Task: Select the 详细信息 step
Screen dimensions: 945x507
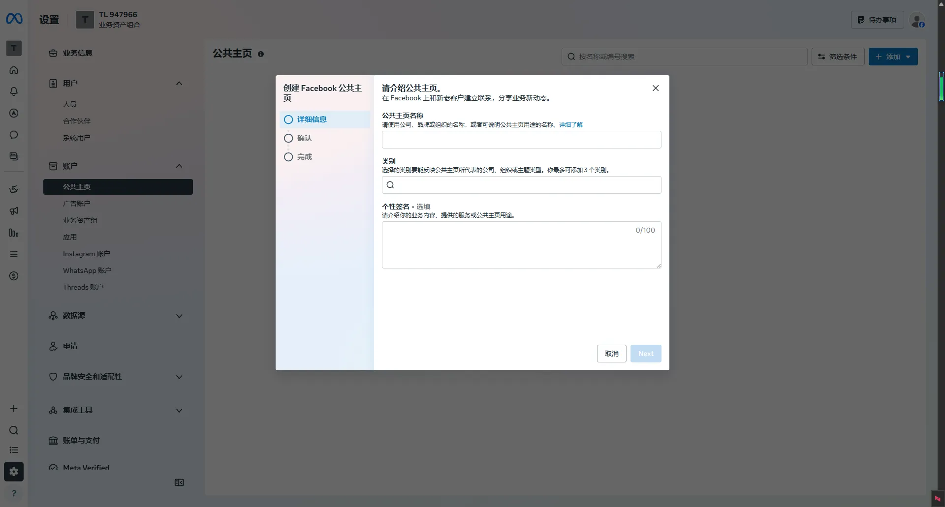Action: tap(325, 119)
